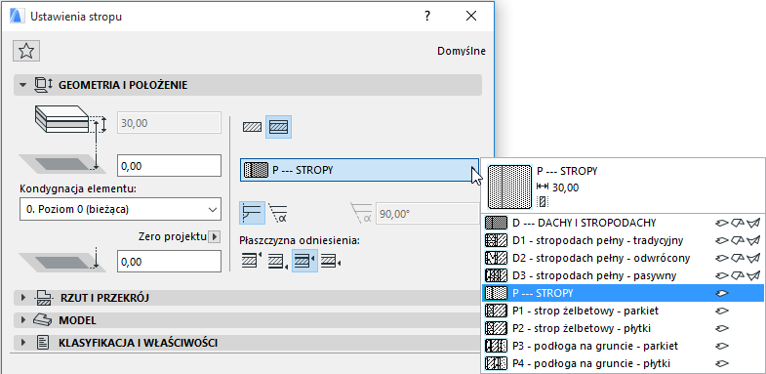The width and height of the screenshot is (766, 374).
Task: Click the slab usage icon in P1 row
Action: pos(721,311)
